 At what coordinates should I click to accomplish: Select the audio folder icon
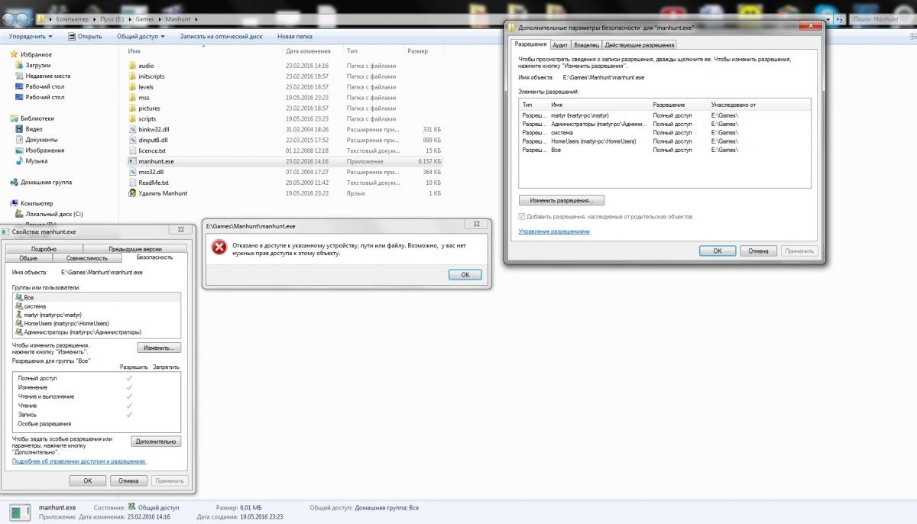point(132,66)
